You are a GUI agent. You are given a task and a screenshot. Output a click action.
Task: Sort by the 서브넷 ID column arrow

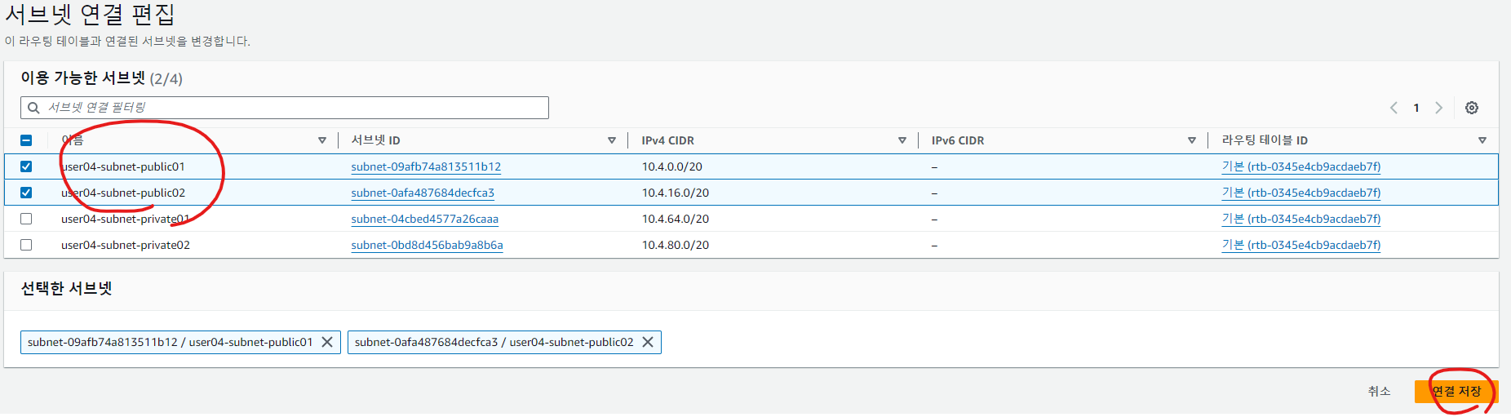612,140
